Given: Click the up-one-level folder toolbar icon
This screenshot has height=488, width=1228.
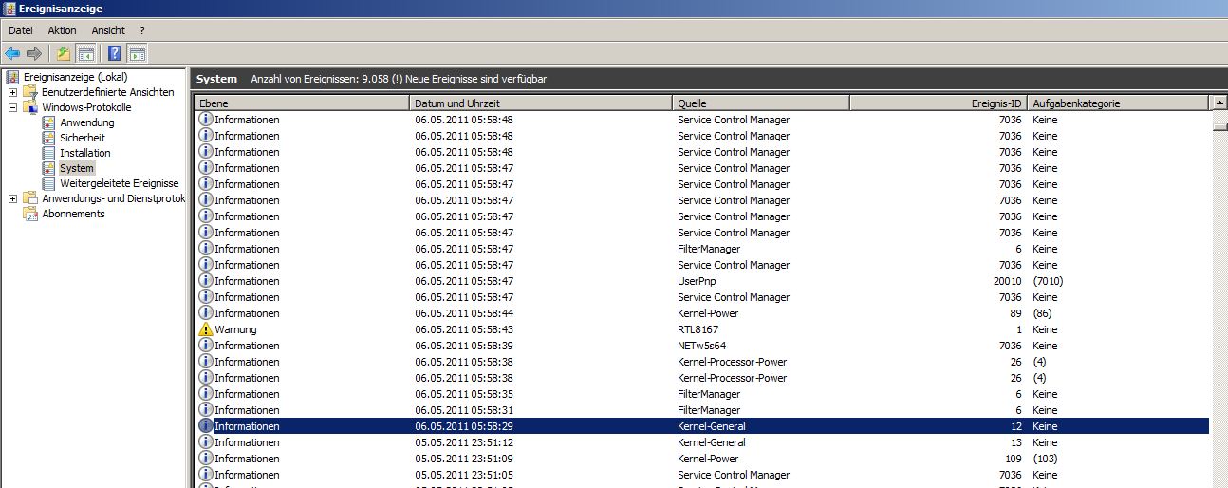Looking at the screenshot, I should click(x=64, y=53).
